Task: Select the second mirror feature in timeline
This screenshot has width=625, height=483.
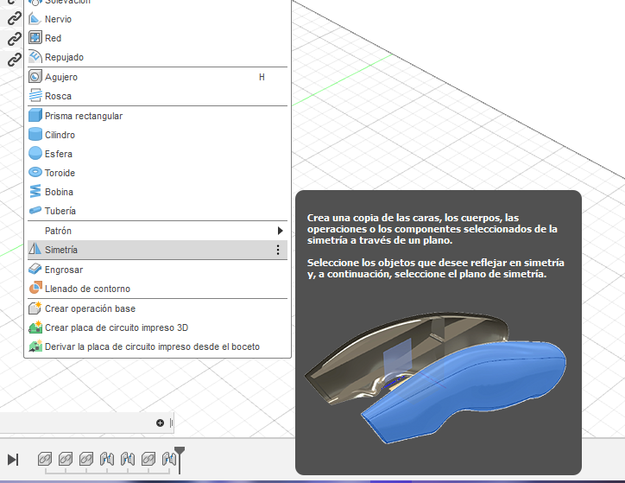Action: click(x=128, y=459)
